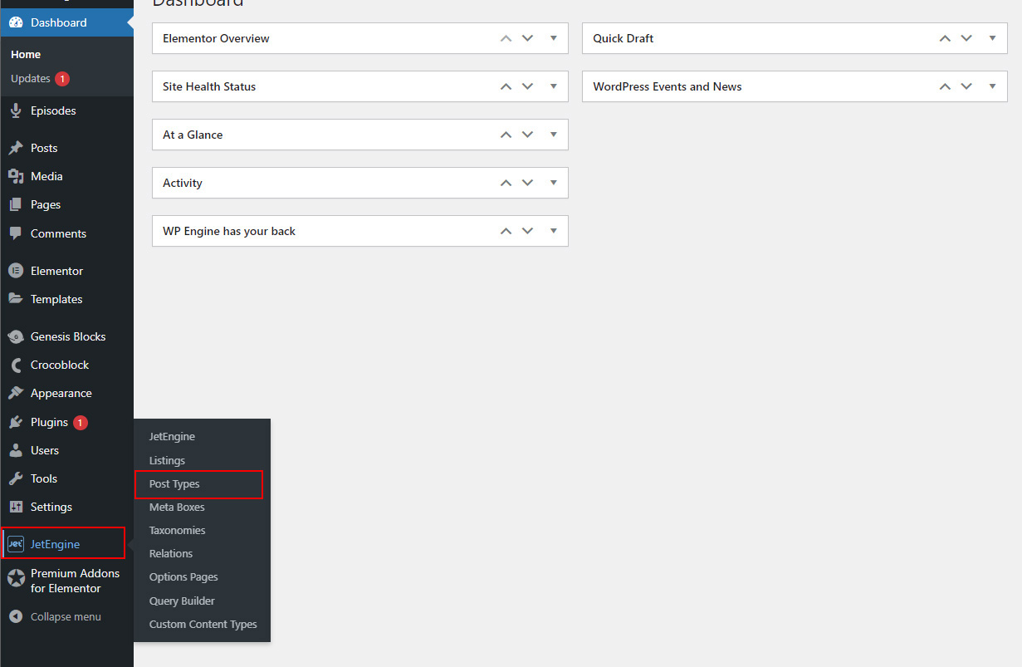Image resolution: width=1022 pixels, height=667 pixels.
Task: Move Activity widget up
Action: pyautogui.click(x=506, y=183)
